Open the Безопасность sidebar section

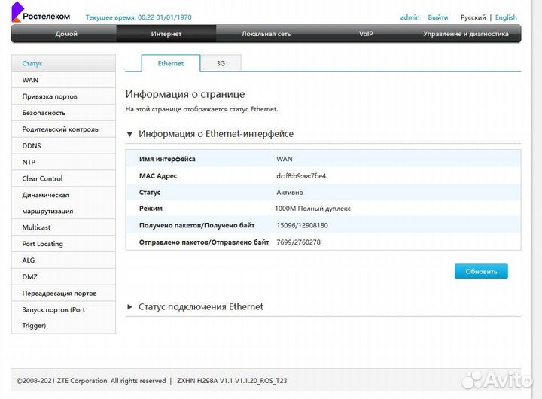coord(44,113)
